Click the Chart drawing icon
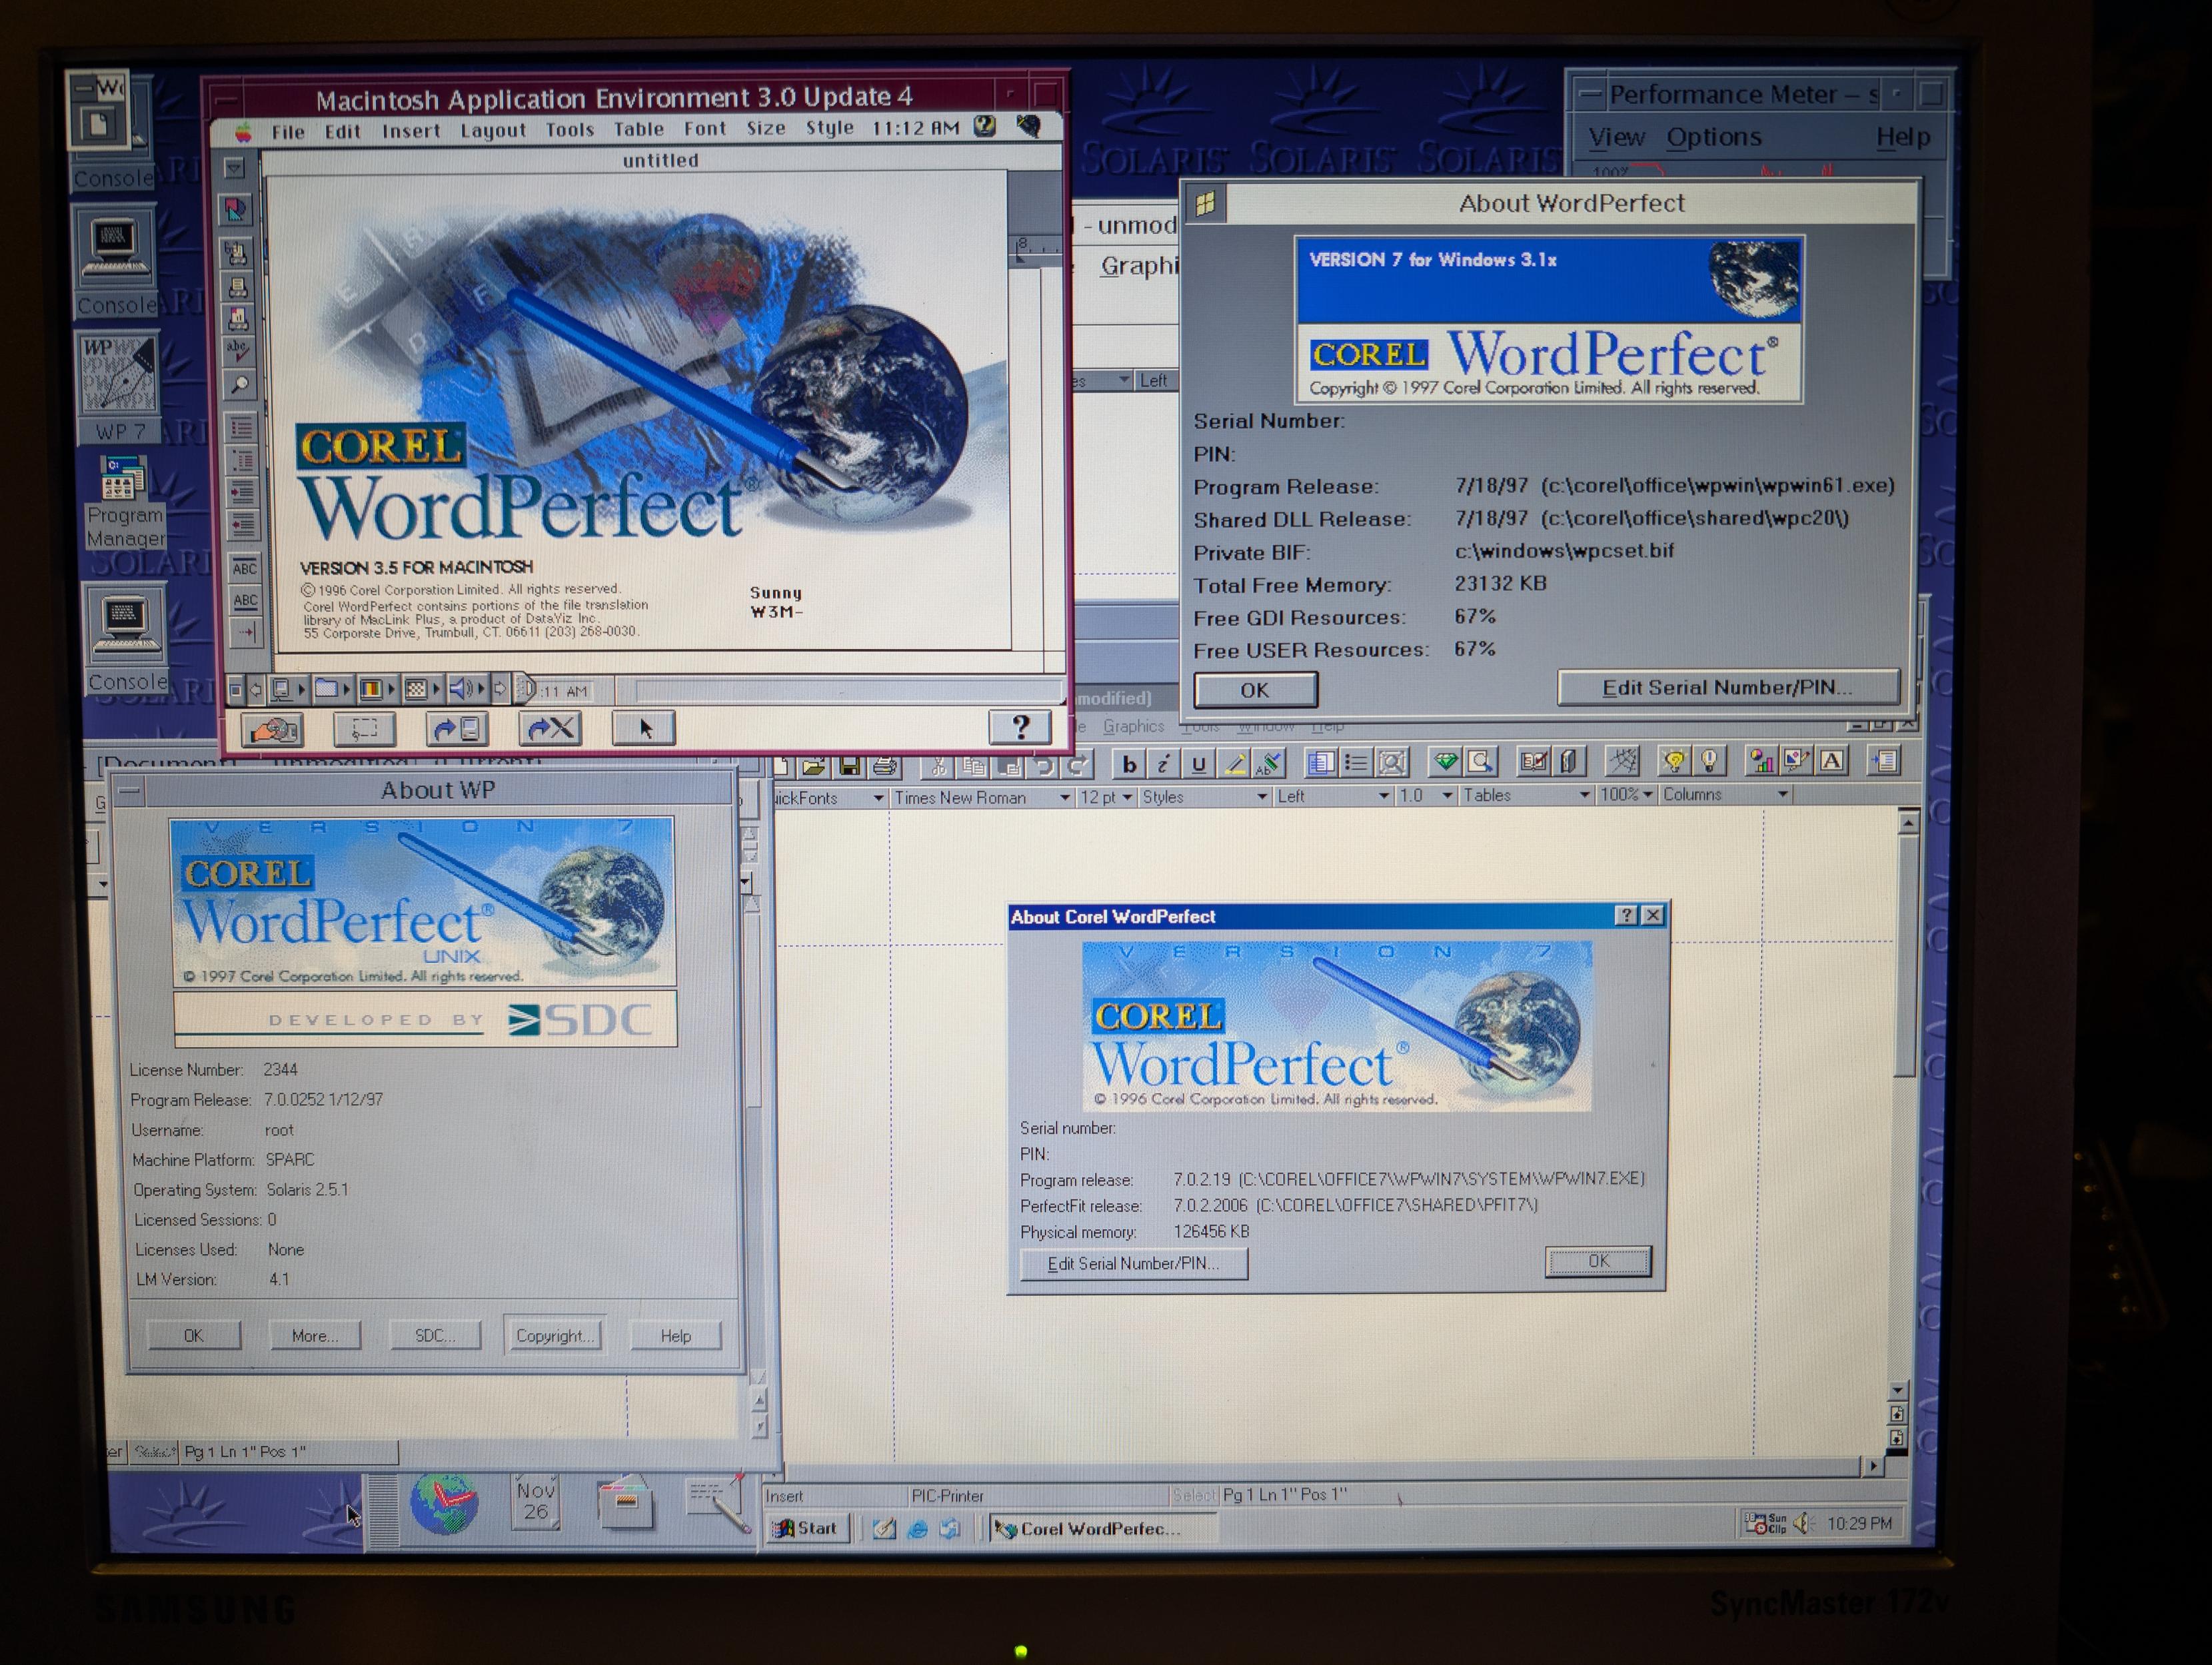The height and width of the screenshot is (1665, 2212). [x=1760, y=762]
